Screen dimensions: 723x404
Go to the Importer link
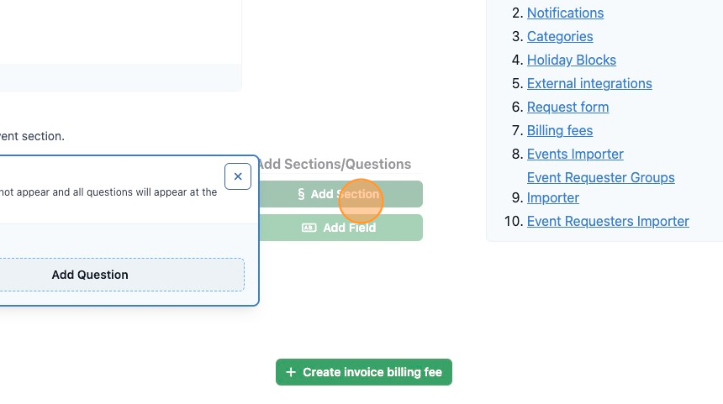point(553,197)
